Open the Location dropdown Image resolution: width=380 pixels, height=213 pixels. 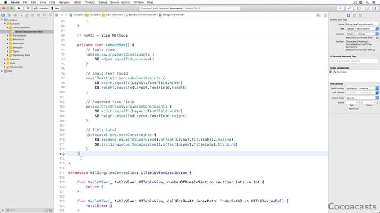pos(362,34)
